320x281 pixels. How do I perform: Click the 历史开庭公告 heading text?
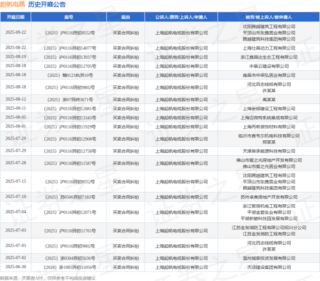[46, 5]
